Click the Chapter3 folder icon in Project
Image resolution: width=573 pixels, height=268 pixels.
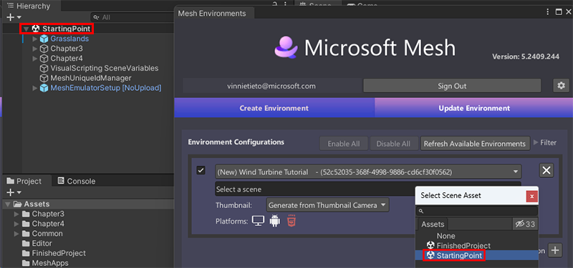tap(26, 214)
